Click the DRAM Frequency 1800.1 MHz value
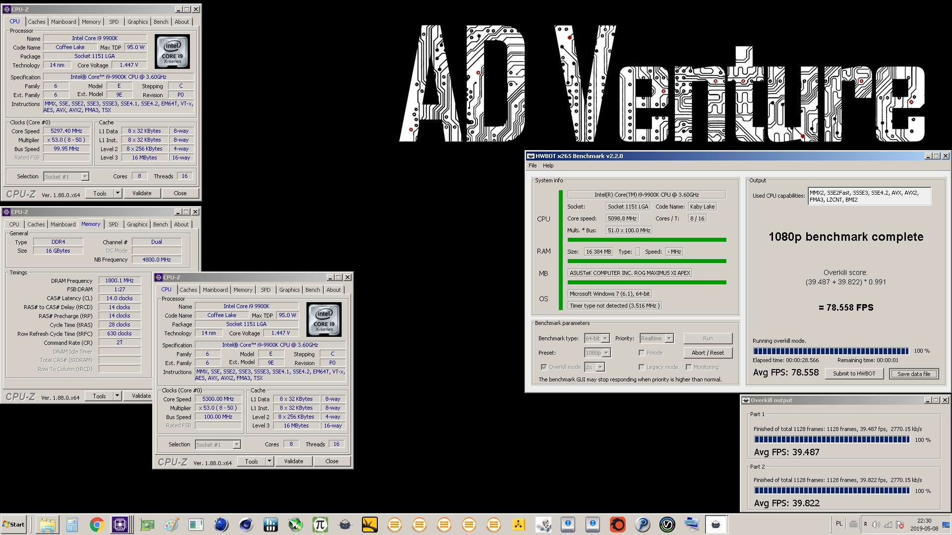Screen dimensions: 952x535 coord(119,280)
